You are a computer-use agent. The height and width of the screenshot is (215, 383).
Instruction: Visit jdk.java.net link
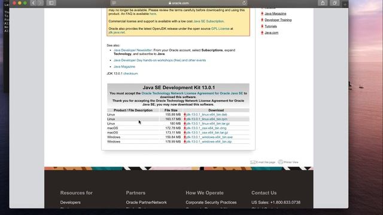(x=117, y=32)
